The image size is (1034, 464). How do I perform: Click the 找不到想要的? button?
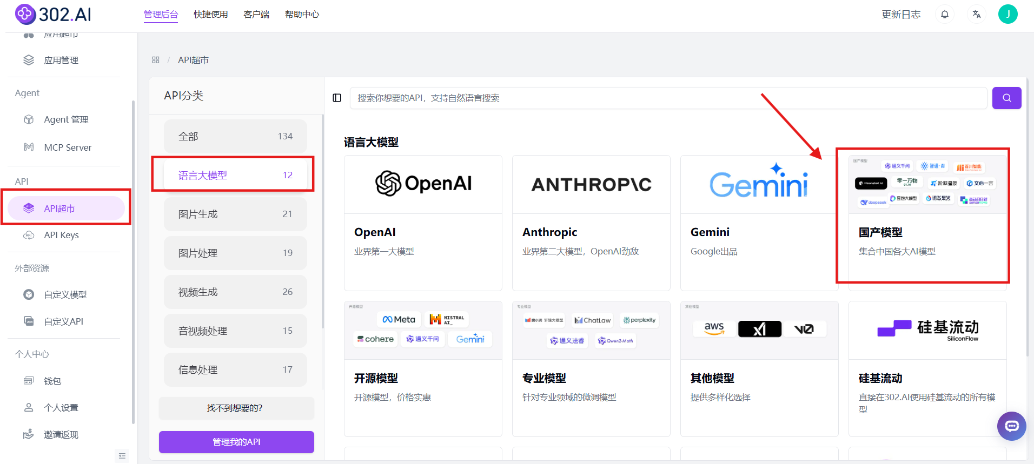click(236, 408)
